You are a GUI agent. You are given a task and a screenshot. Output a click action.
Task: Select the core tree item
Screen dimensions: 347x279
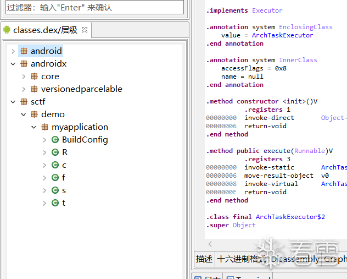50,76
